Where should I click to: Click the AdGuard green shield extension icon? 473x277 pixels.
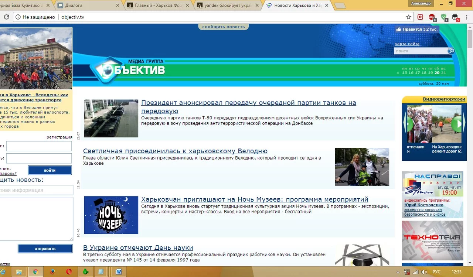click(x=444, y=17)
